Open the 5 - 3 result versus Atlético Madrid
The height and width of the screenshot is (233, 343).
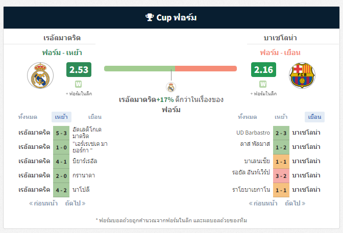(x=61, y=133)
